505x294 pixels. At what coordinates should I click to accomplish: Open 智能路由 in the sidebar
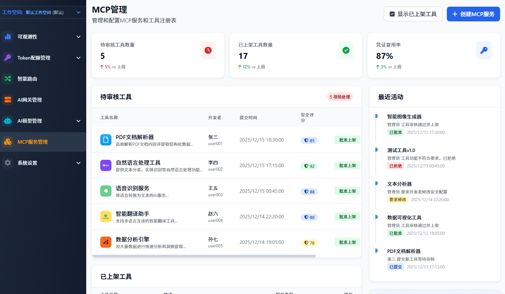click(27, 79)
